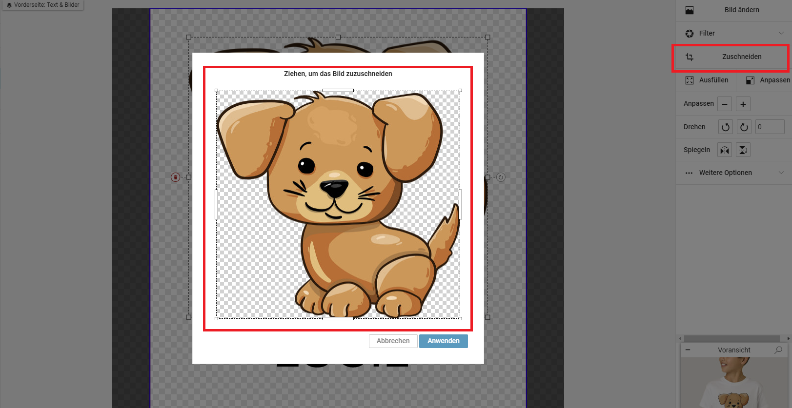792x408 pixels.
Task: Click Anwenden to apply the crop
Action: coord(443,341)
